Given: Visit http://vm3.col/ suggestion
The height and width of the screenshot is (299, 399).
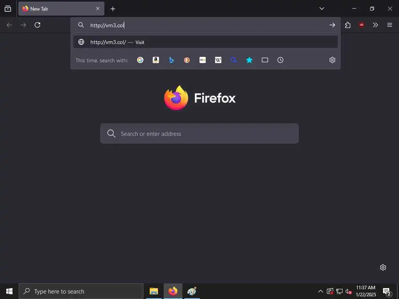Looking at the screenshot, I should 206,42.
